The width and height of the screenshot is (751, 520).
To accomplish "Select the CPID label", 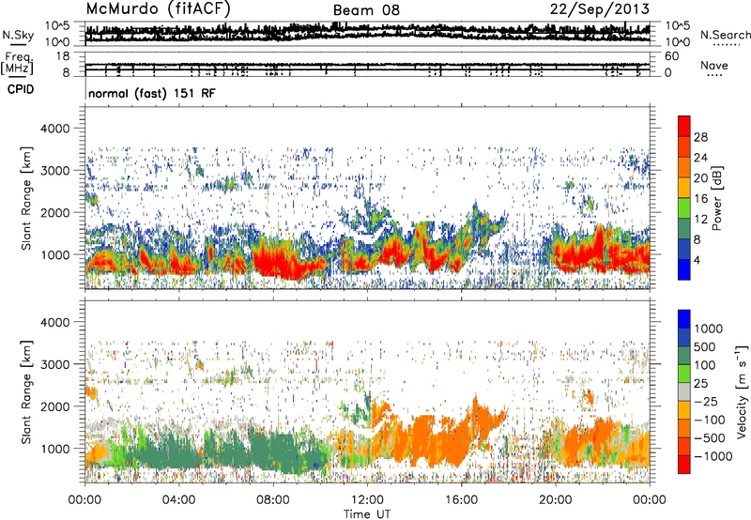I will coord(21,89).
